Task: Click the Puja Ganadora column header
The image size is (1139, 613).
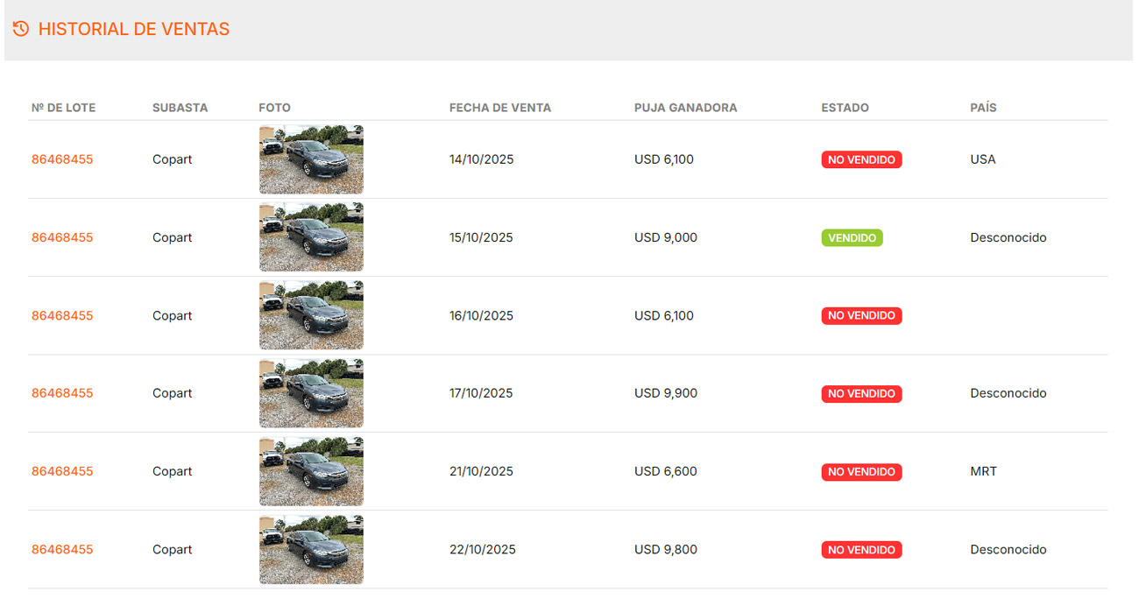Action: pyautogui.click(x=686, y=108)
